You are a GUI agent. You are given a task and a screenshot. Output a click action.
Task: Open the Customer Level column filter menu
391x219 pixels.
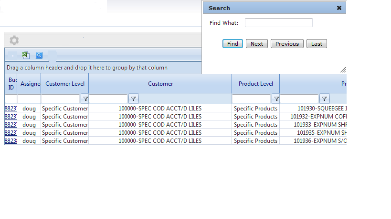point(85,99)
